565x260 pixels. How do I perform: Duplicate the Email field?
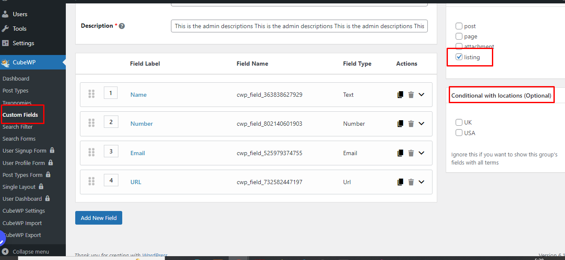[x=400, y=153]
